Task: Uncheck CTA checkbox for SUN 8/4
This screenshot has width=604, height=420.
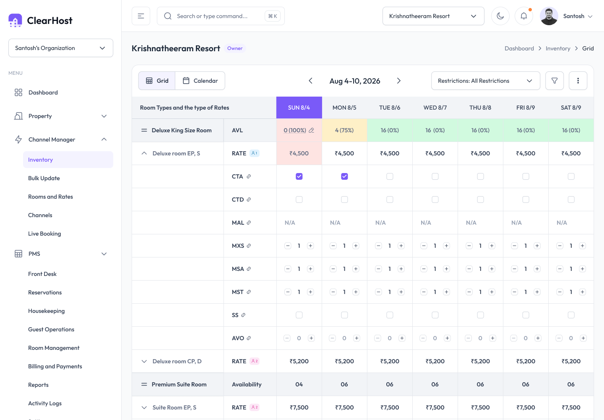Action: (299, 176)
